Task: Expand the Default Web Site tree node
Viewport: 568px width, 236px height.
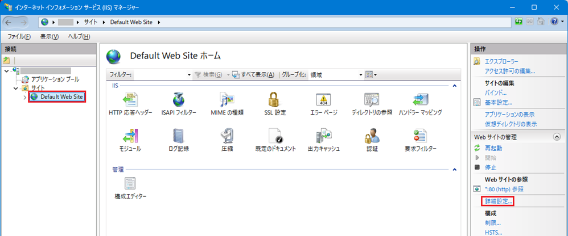Action: (24, 98)
